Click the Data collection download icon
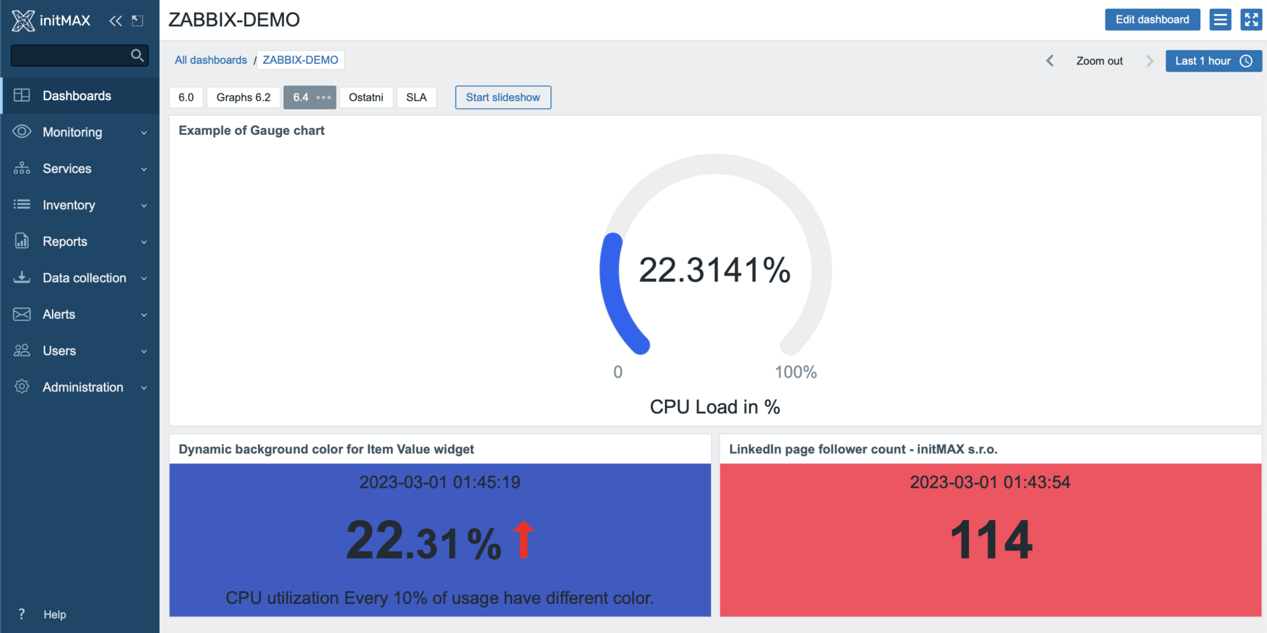Screen dimensions: 1267x633 tap(22, 278)
